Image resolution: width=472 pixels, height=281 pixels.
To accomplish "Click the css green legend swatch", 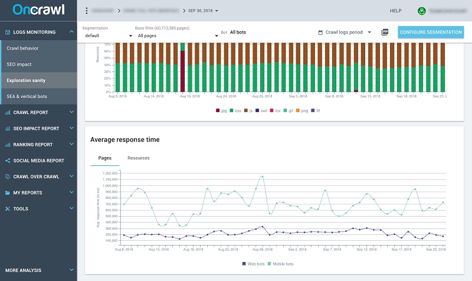I will (231, 110).
